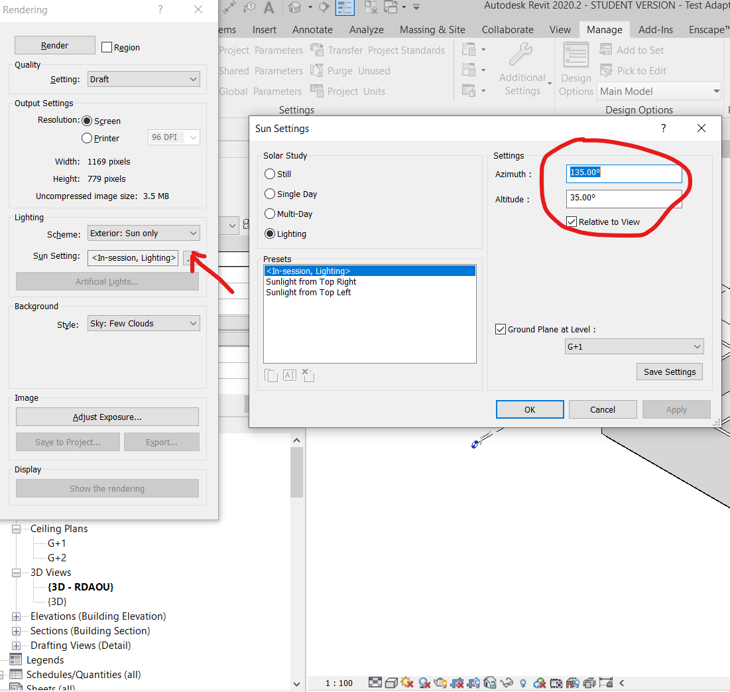This screenshot has height=692, width=730.
Task: Uncheck Relative to View in Sun Settings
Action: point(572,222)
